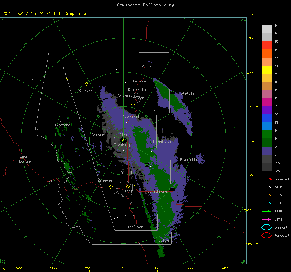The image size is (291, 272).
Task: Click the Innisfail label
Action: [x=131, y=117]
